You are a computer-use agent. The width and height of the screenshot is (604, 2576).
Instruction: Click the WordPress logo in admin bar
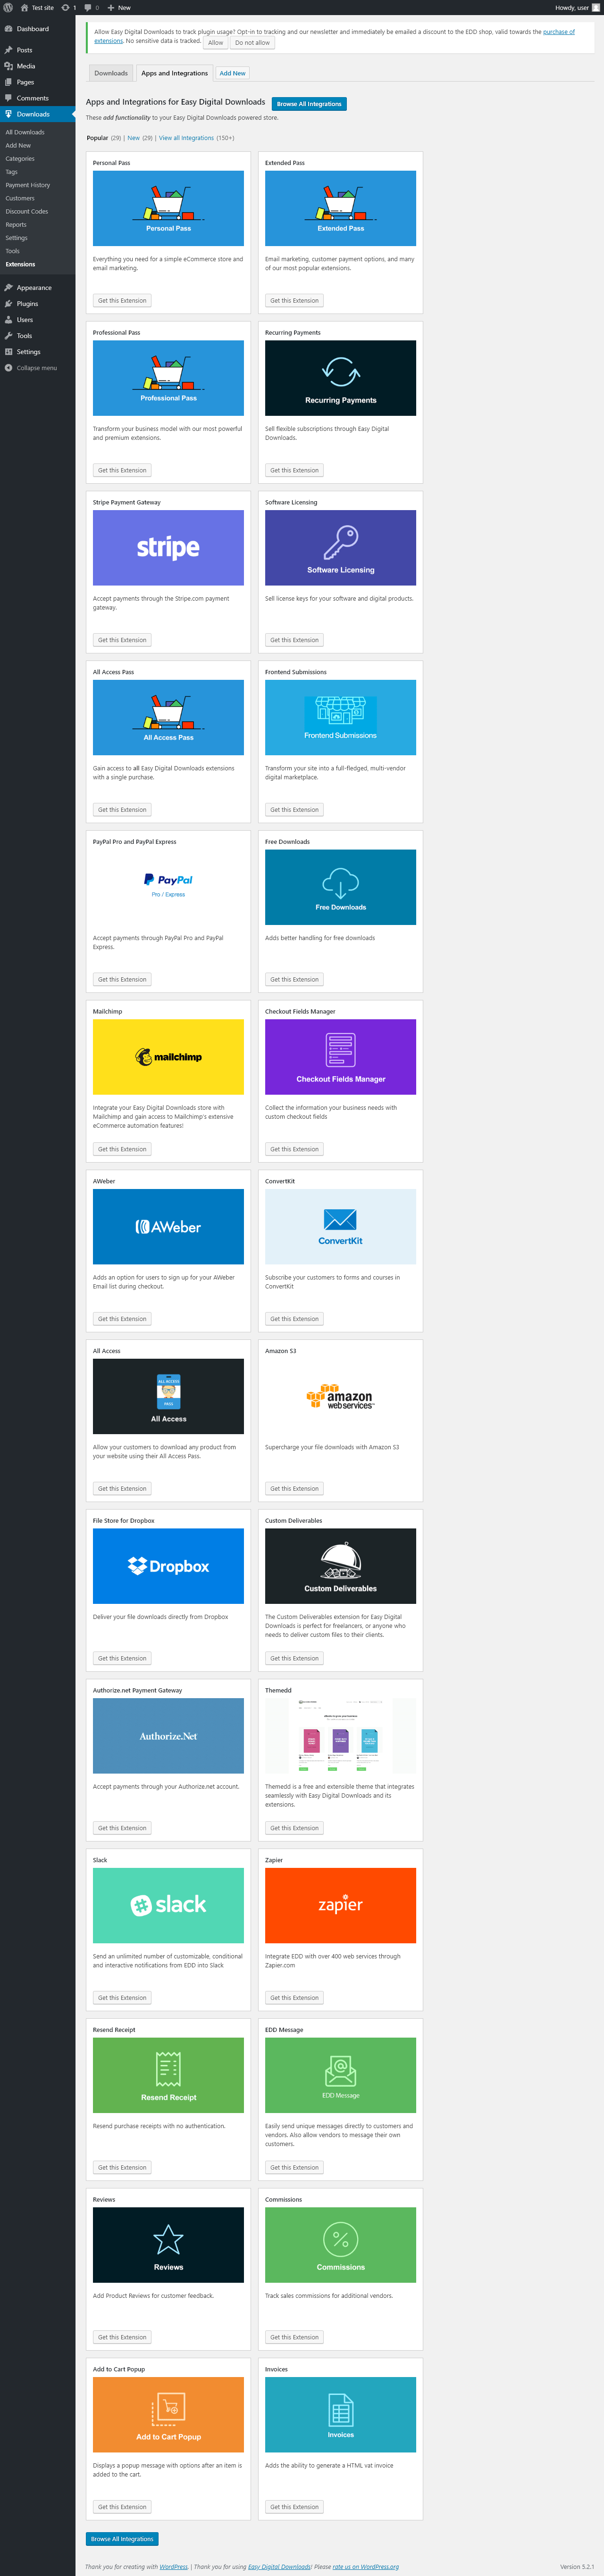click(x=8, y=7)
